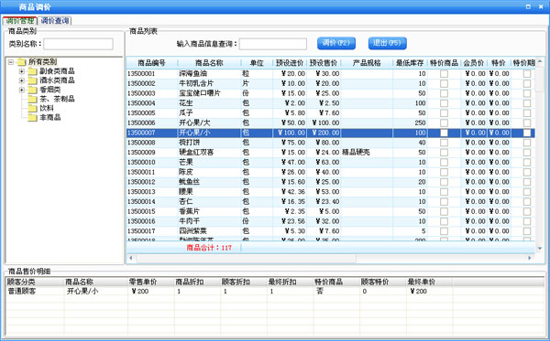Tick 特价商品 checkbox for 硬盒红双喜 row
Screen dimensions: 550x341
(x=444, y=153)
